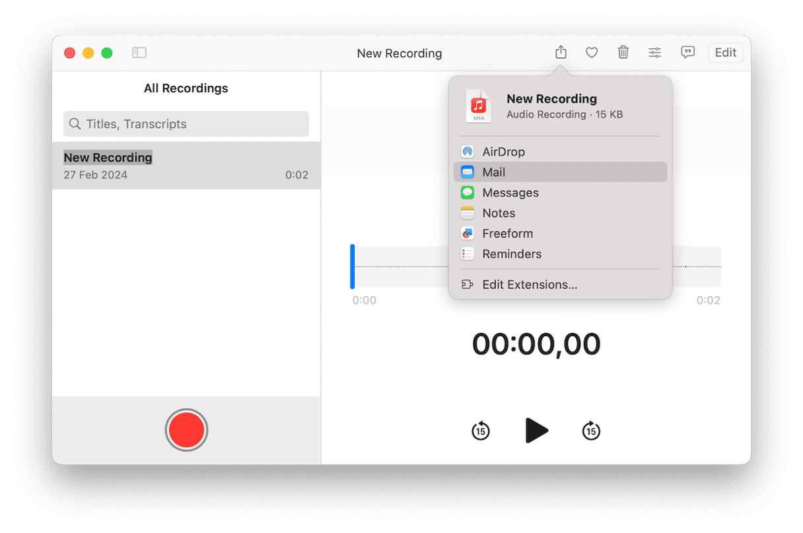Click the Titles, Transcripts search field
Screen dimensions: 803x533
[x=186, y=124]
